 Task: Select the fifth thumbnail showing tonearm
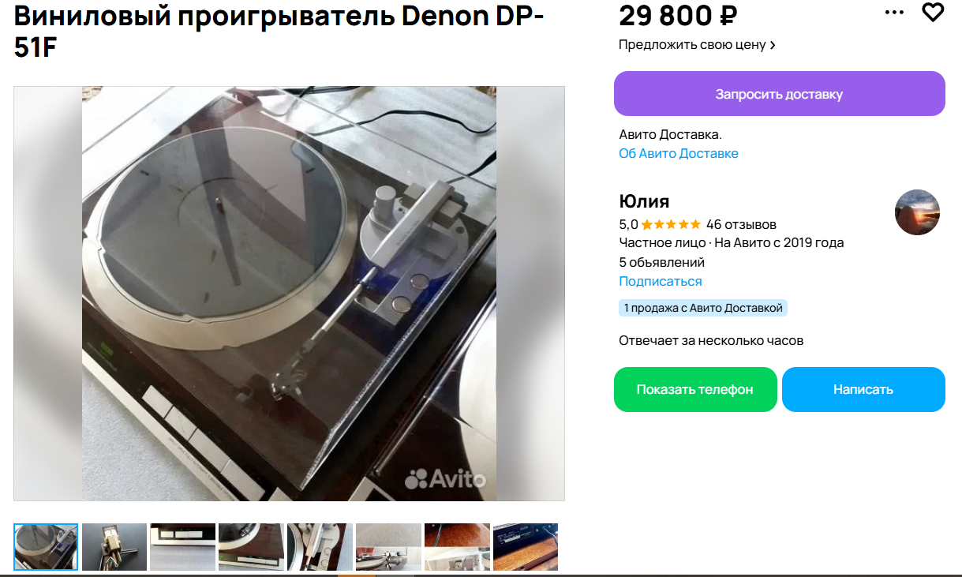click(x=320, y=547)
